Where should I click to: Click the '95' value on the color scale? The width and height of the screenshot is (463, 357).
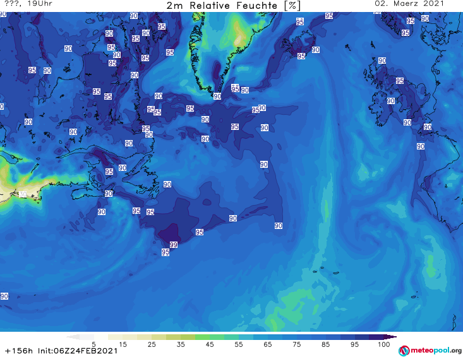[x=354, y=344]
